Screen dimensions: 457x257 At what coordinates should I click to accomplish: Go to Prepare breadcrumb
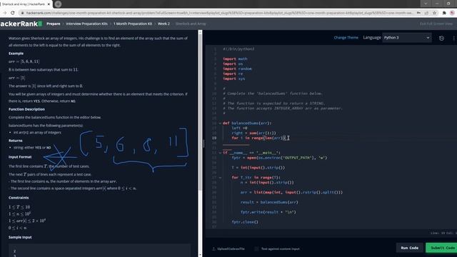[x=54, y=24]
